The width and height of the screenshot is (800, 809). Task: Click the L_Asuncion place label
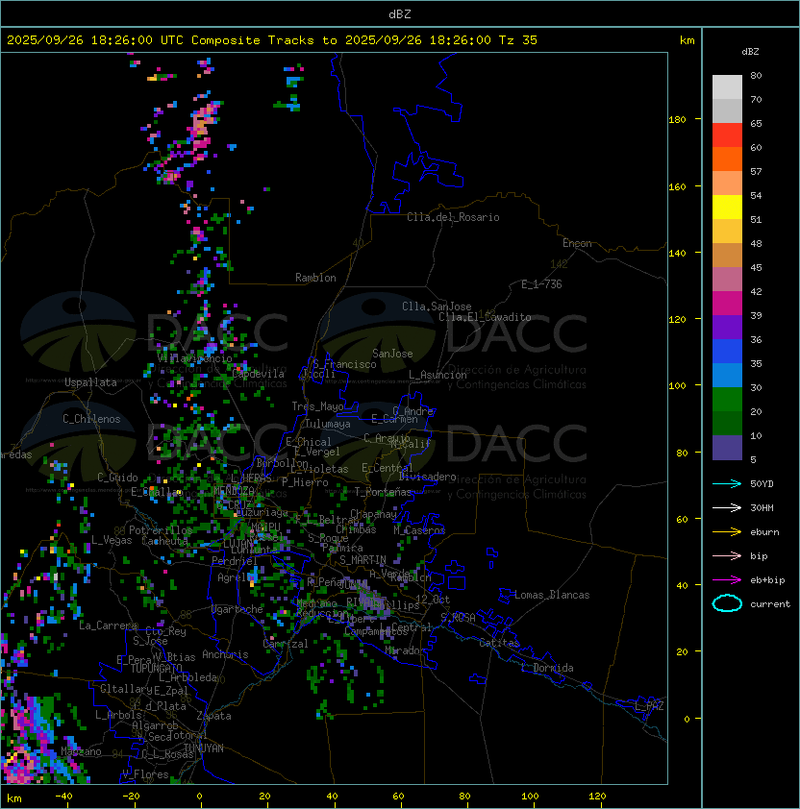pos(437,375)
